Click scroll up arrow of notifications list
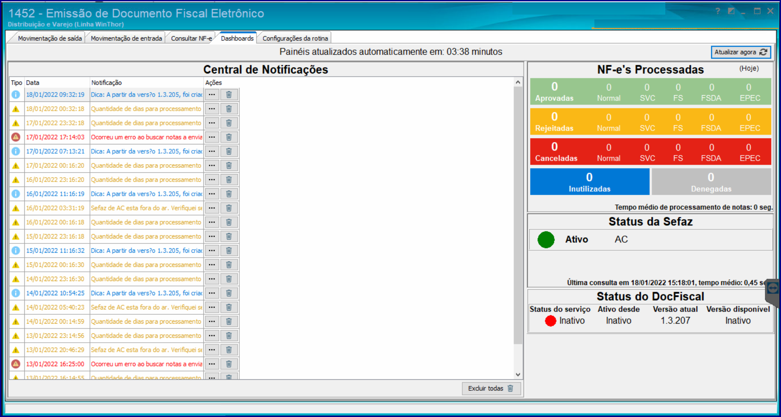Screen dimensions: 781x417 click(x=518, y=82)
